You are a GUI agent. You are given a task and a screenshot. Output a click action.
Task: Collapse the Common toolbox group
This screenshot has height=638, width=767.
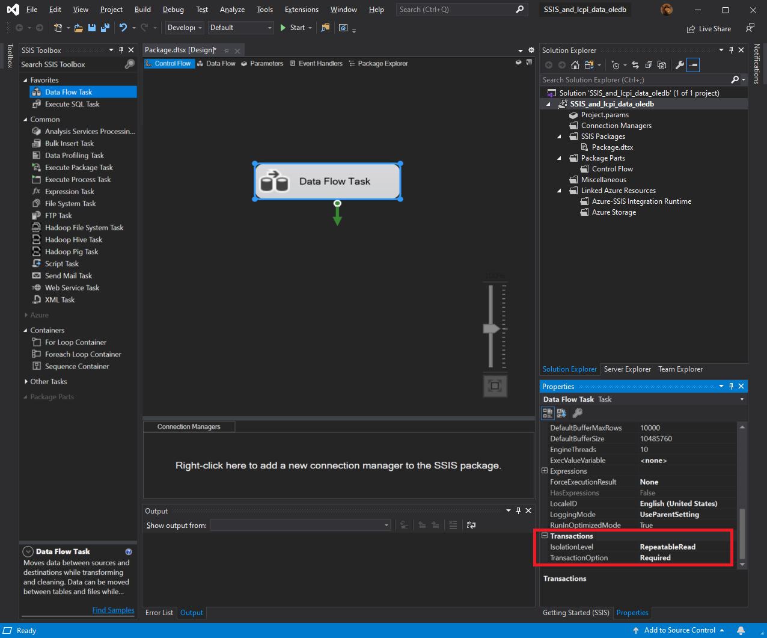25,120
